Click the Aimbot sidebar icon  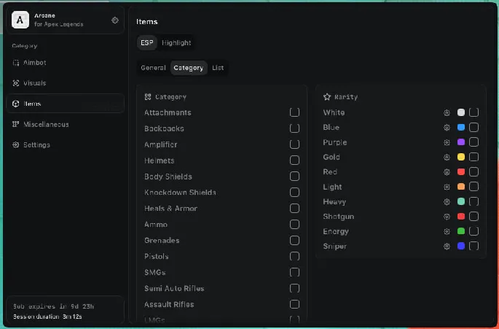pyautogui.click(x=16, y=63)
